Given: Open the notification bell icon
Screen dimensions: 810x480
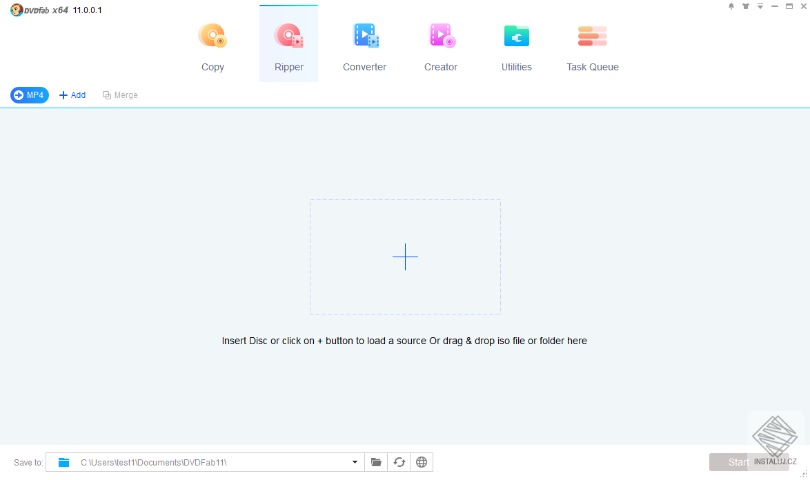Looking at the screenshot, I should 731,6.
